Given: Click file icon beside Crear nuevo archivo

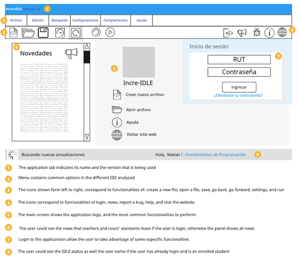Looking at the screenshot, I should point(117,95).
